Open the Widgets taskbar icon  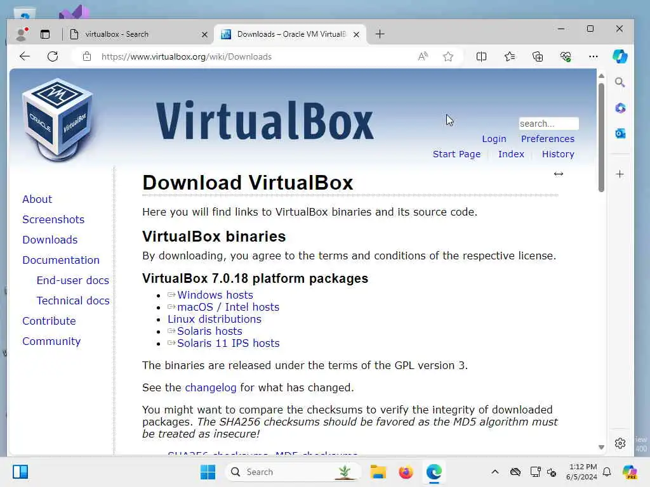click(x=20, y=472)
